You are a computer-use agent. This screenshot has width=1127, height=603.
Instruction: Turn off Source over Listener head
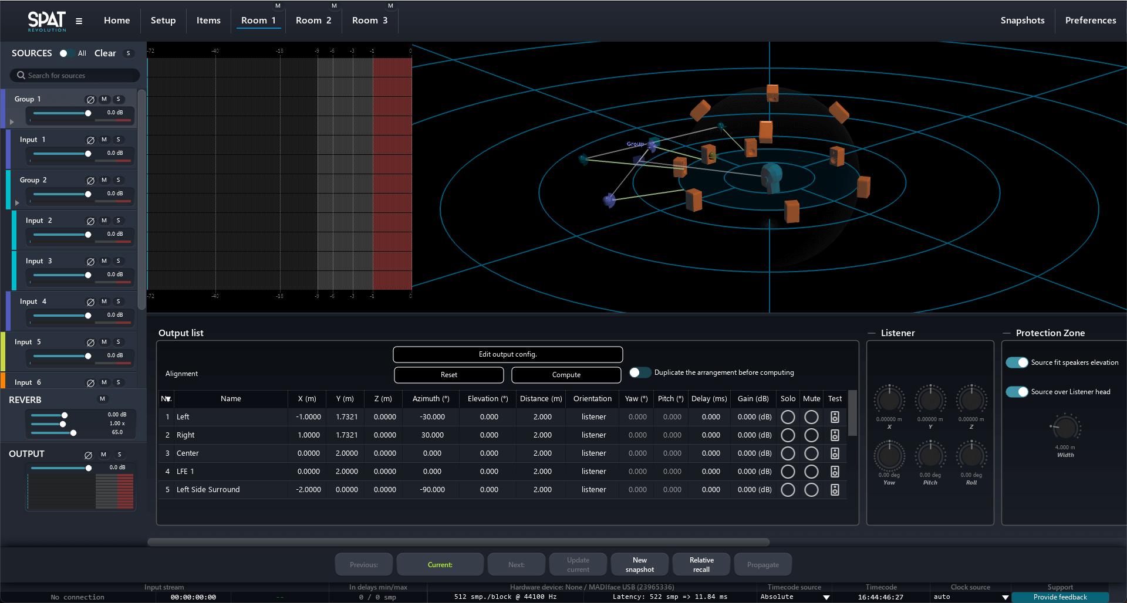tap(1017, 392)
